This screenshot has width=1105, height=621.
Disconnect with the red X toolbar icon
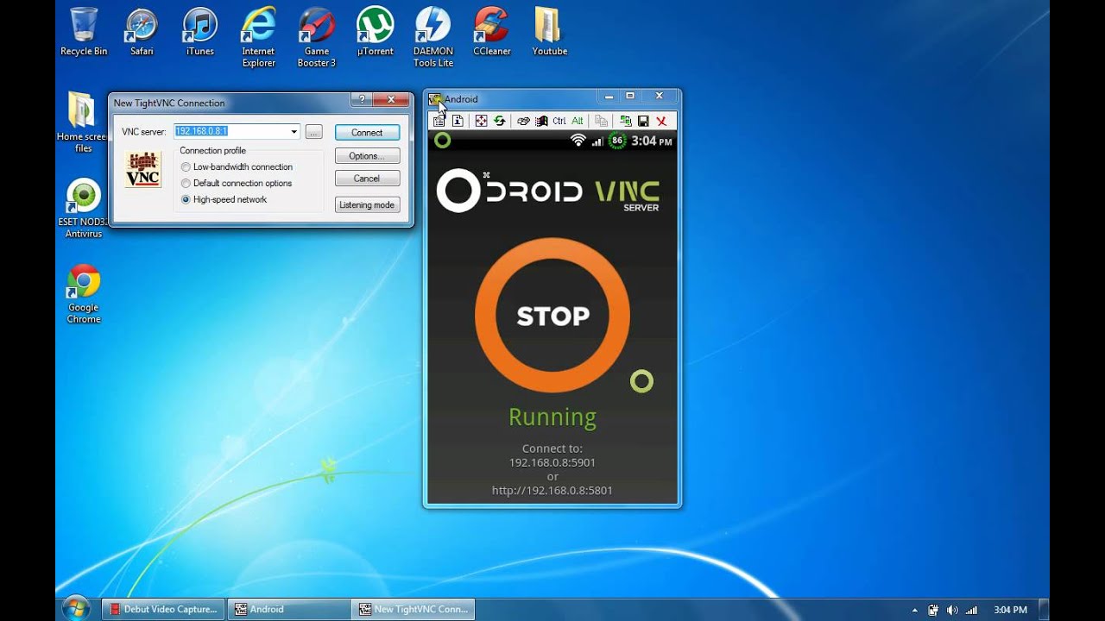(661, 122)
